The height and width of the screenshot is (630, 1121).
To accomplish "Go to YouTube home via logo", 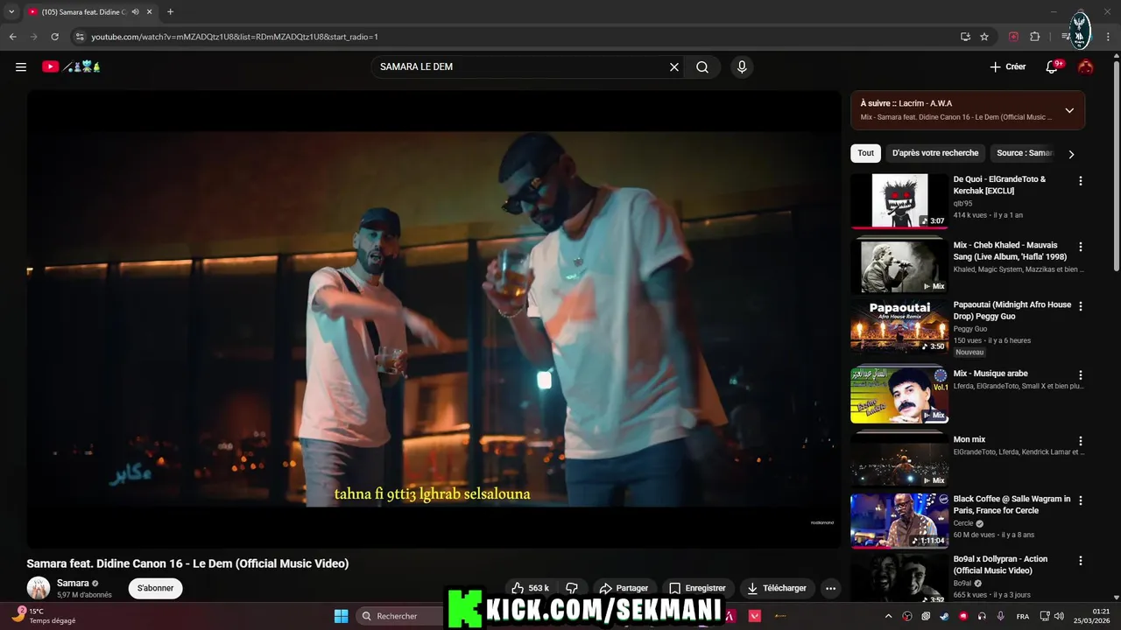I will click(71, 66).
